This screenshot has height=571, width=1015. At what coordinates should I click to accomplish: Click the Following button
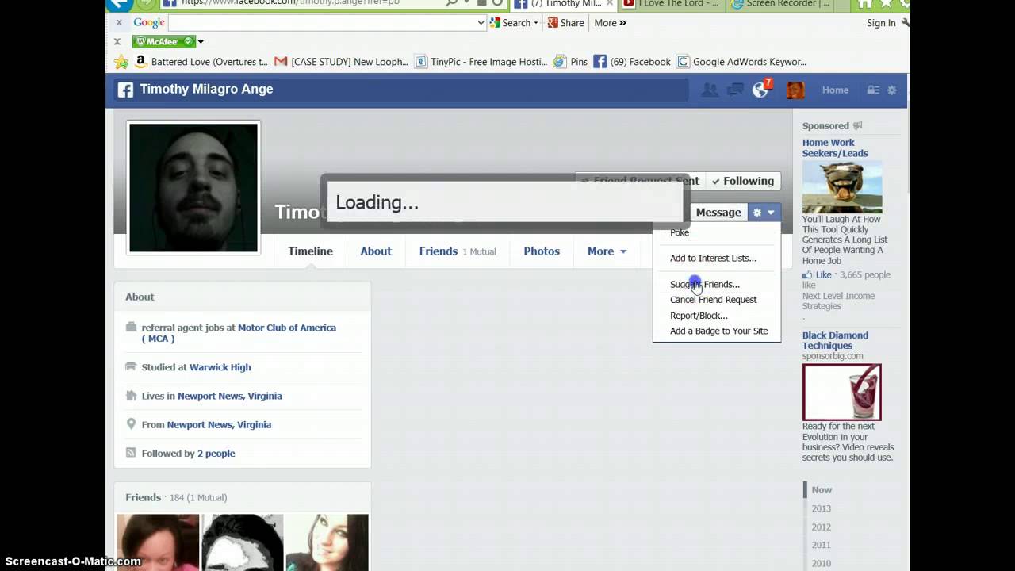(743, 181)
